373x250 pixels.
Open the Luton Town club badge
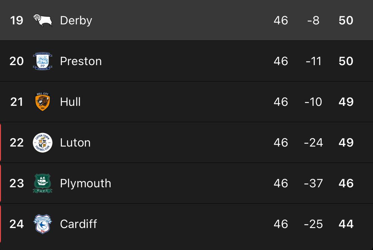[43, 142]
